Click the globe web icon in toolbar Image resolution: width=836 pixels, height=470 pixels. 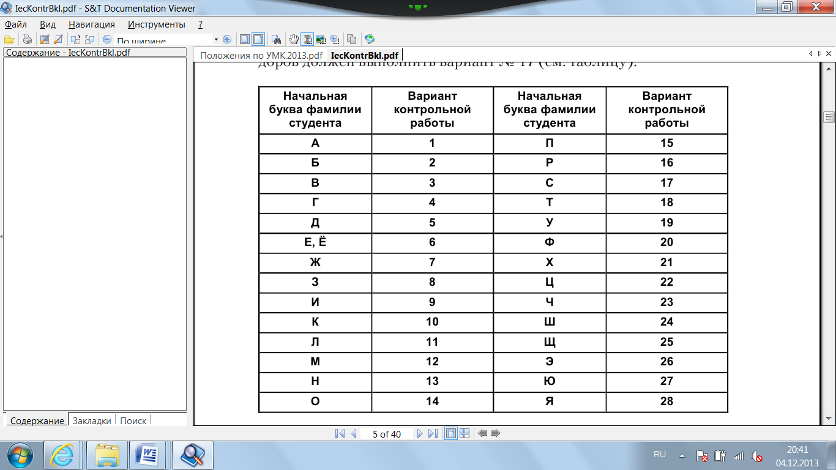tap(370, 39)
